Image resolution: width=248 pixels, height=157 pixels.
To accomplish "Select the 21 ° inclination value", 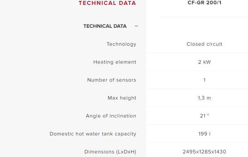I will [204, 116].
